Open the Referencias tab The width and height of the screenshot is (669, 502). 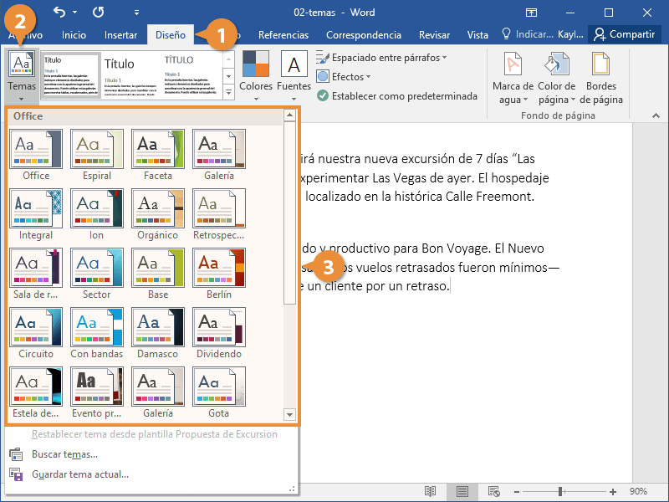283,34
